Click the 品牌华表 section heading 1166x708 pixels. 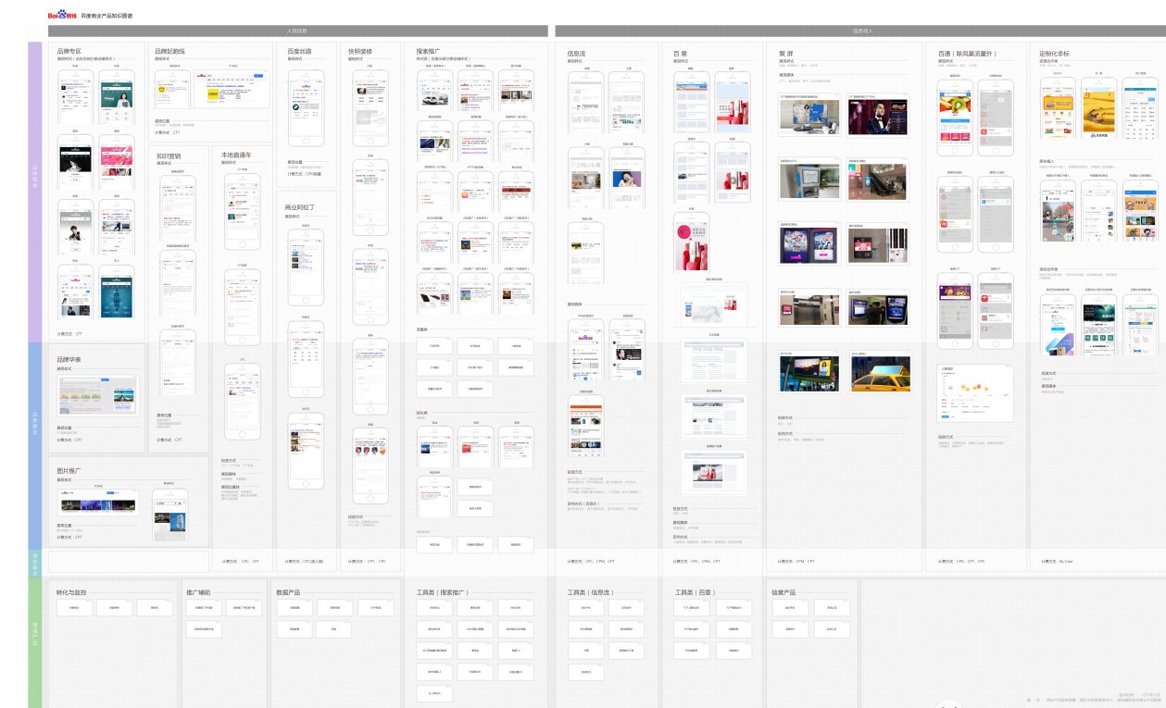[69, 359]
